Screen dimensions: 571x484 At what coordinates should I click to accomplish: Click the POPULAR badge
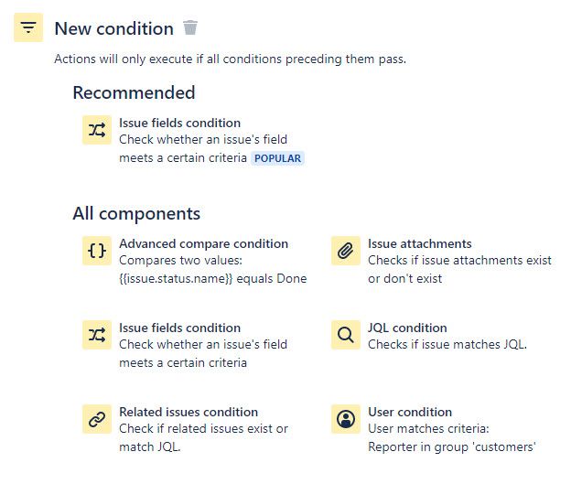point(277,158)
